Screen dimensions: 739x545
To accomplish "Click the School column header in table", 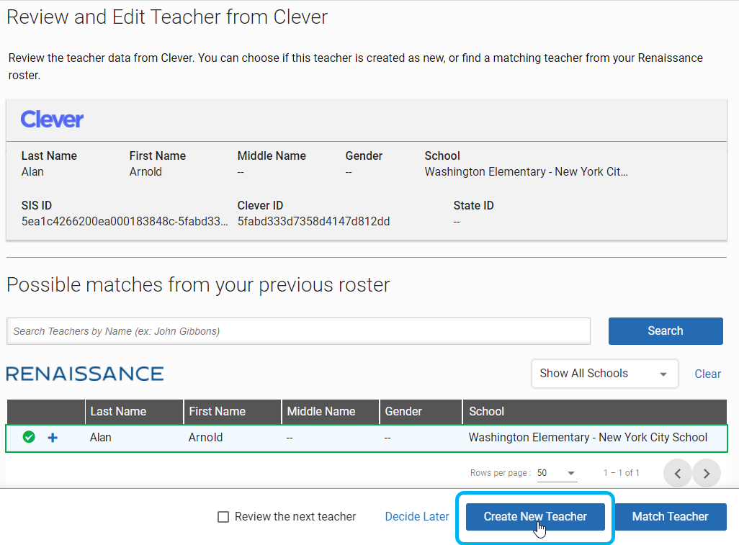I will click(595, 411).
